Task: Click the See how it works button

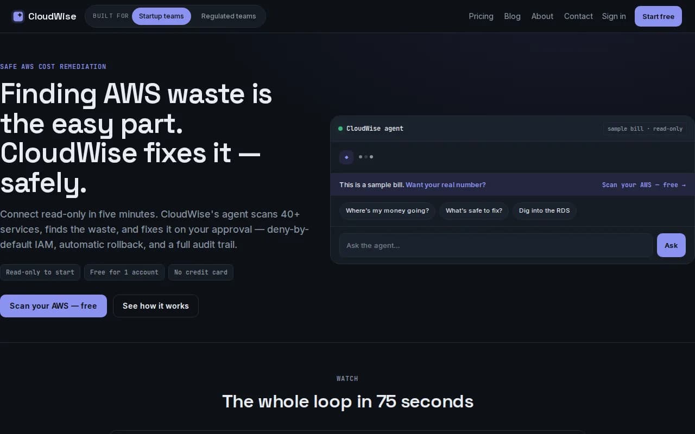Action: [156, 306]
